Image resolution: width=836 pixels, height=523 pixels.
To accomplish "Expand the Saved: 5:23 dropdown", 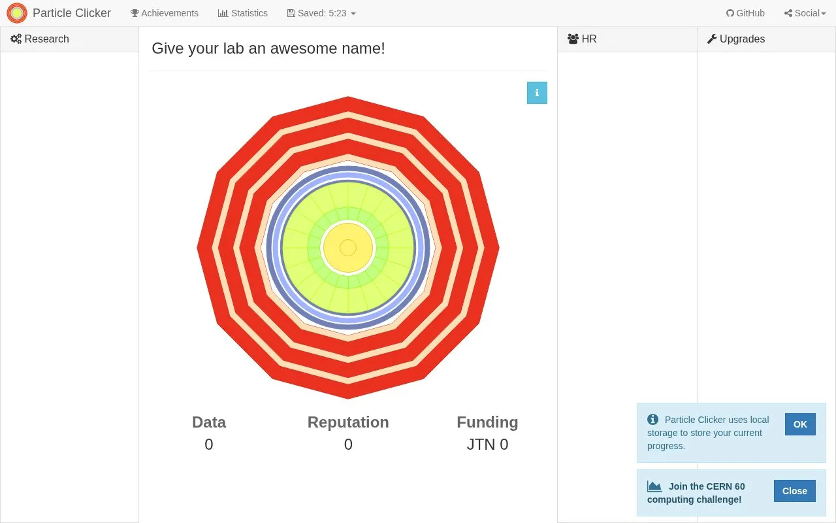I will [321, 13].
